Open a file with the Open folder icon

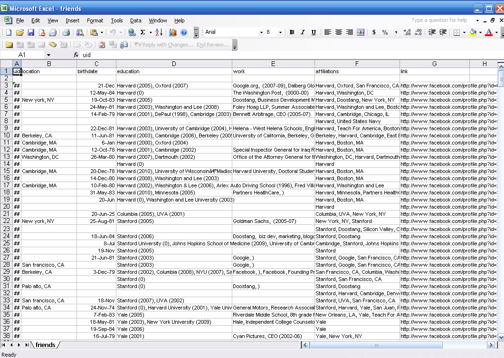pyautogui.click(x=20, y=32)
